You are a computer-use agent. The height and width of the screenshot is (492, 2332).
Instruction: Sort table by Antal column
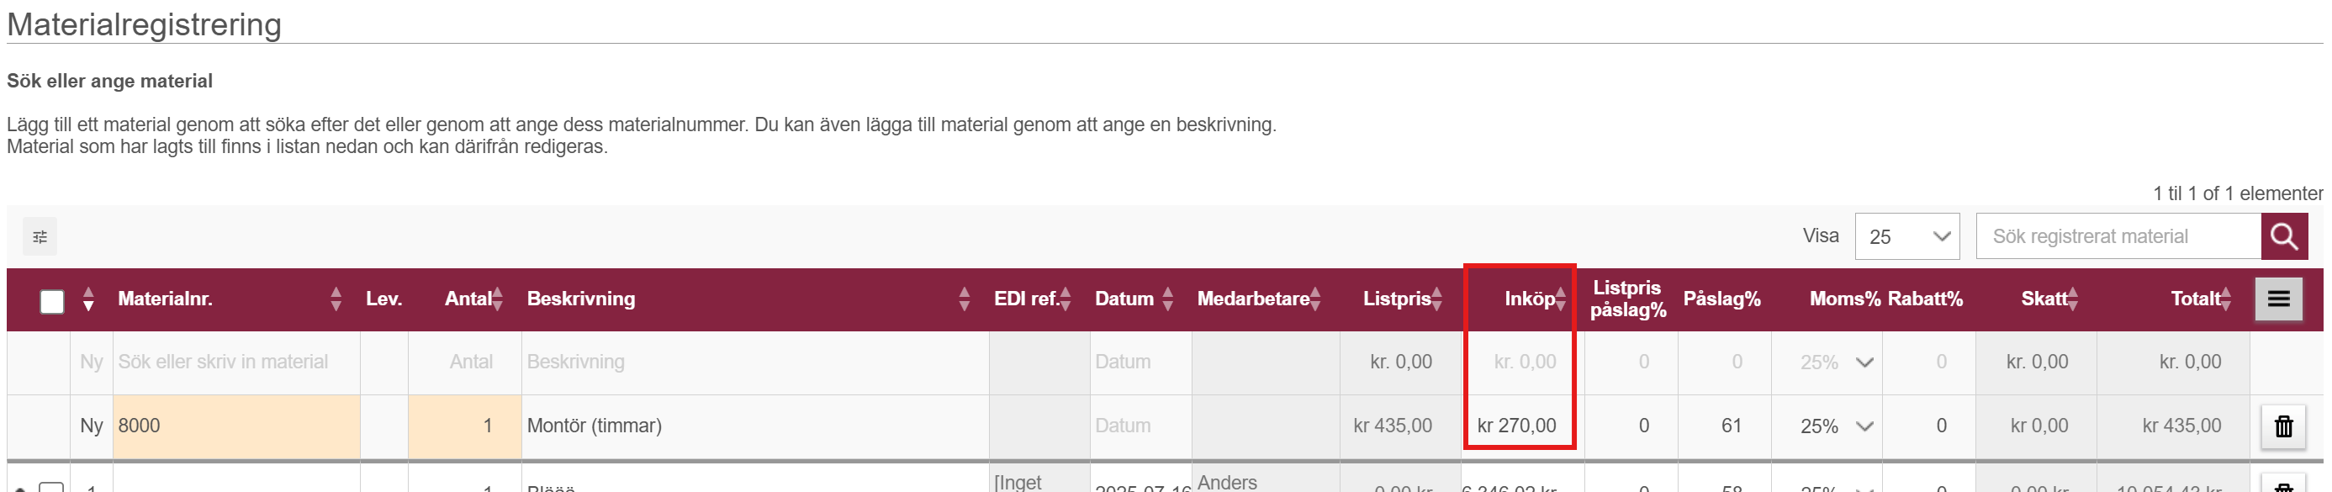(498, 299)
